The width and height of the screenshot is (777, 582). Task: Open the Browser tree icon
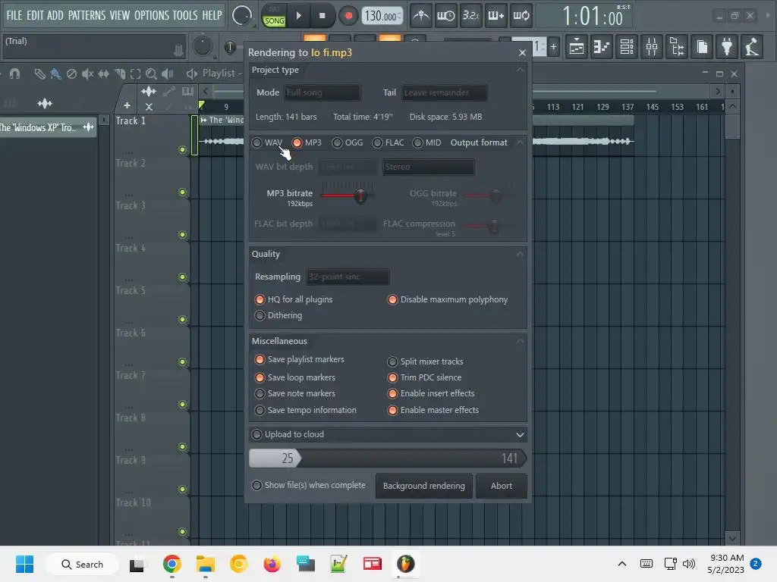click(676, 47)
